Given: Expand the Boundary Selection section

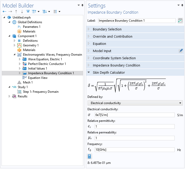Looking at the screenshot, I should tap(89, 29).
